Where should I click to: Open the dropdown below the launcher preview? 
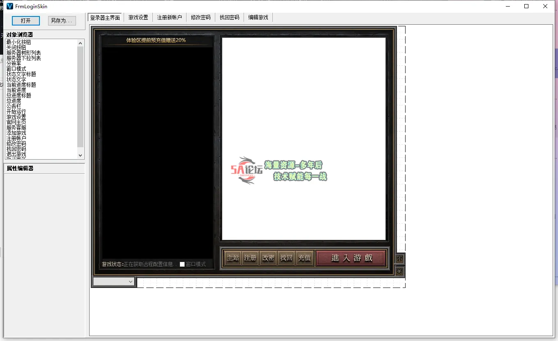114,281
